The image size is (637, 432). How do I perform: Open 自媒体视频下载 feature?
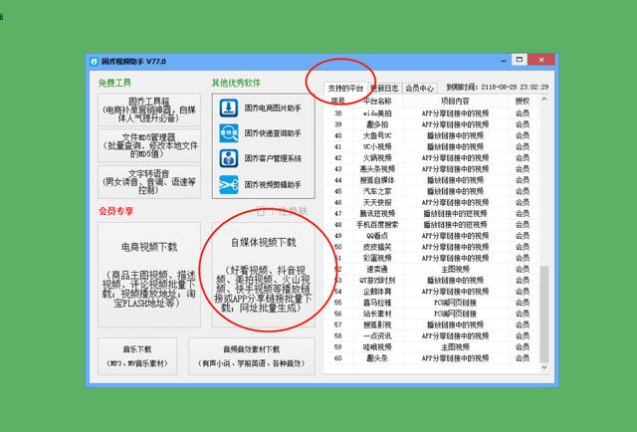[x=263, y=275]
